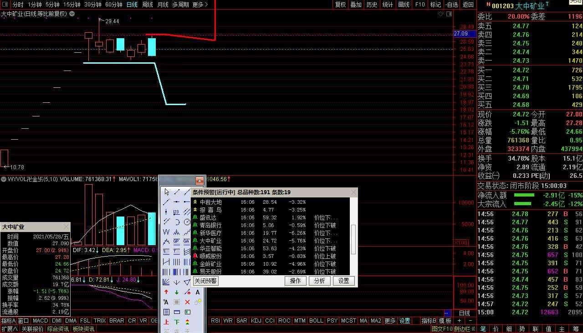Select the 123 measurement drawing tool

(177, 212)
